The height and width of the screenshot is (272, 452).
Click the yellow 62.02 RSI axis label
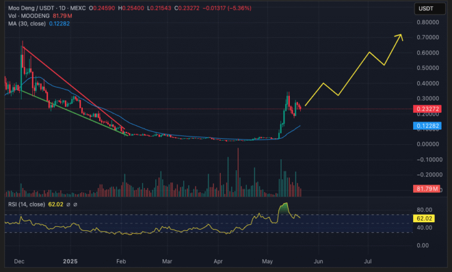pos(424,218)
